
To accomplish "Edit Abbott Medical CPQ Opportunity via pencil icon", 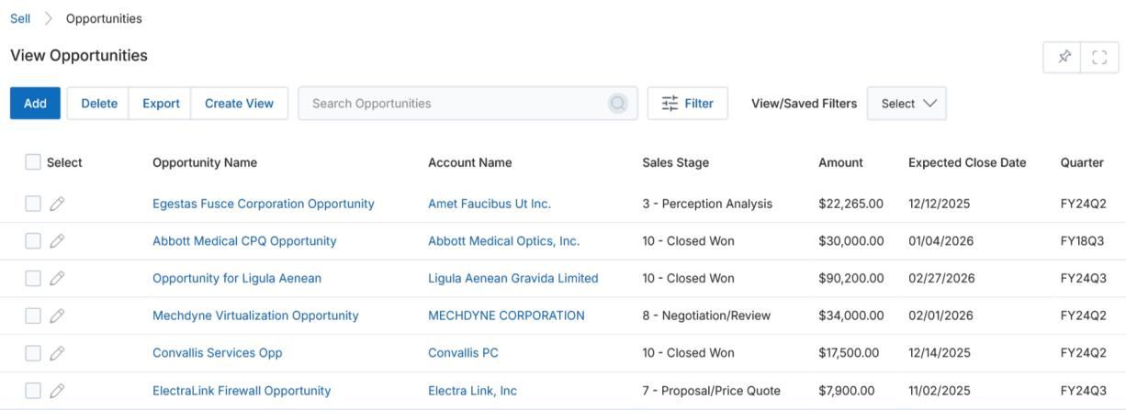I will [57, 241].
